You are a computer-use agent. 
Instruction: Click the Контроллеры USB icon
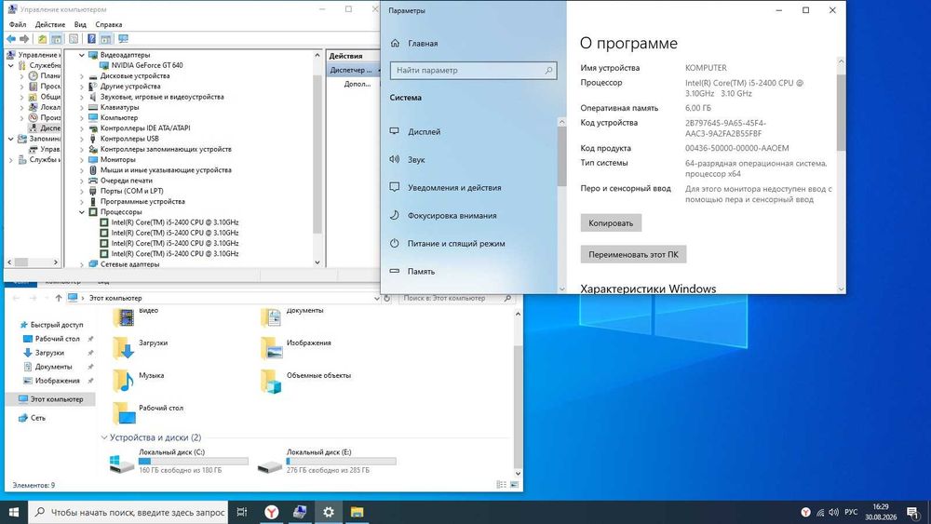tap(93, 139)
